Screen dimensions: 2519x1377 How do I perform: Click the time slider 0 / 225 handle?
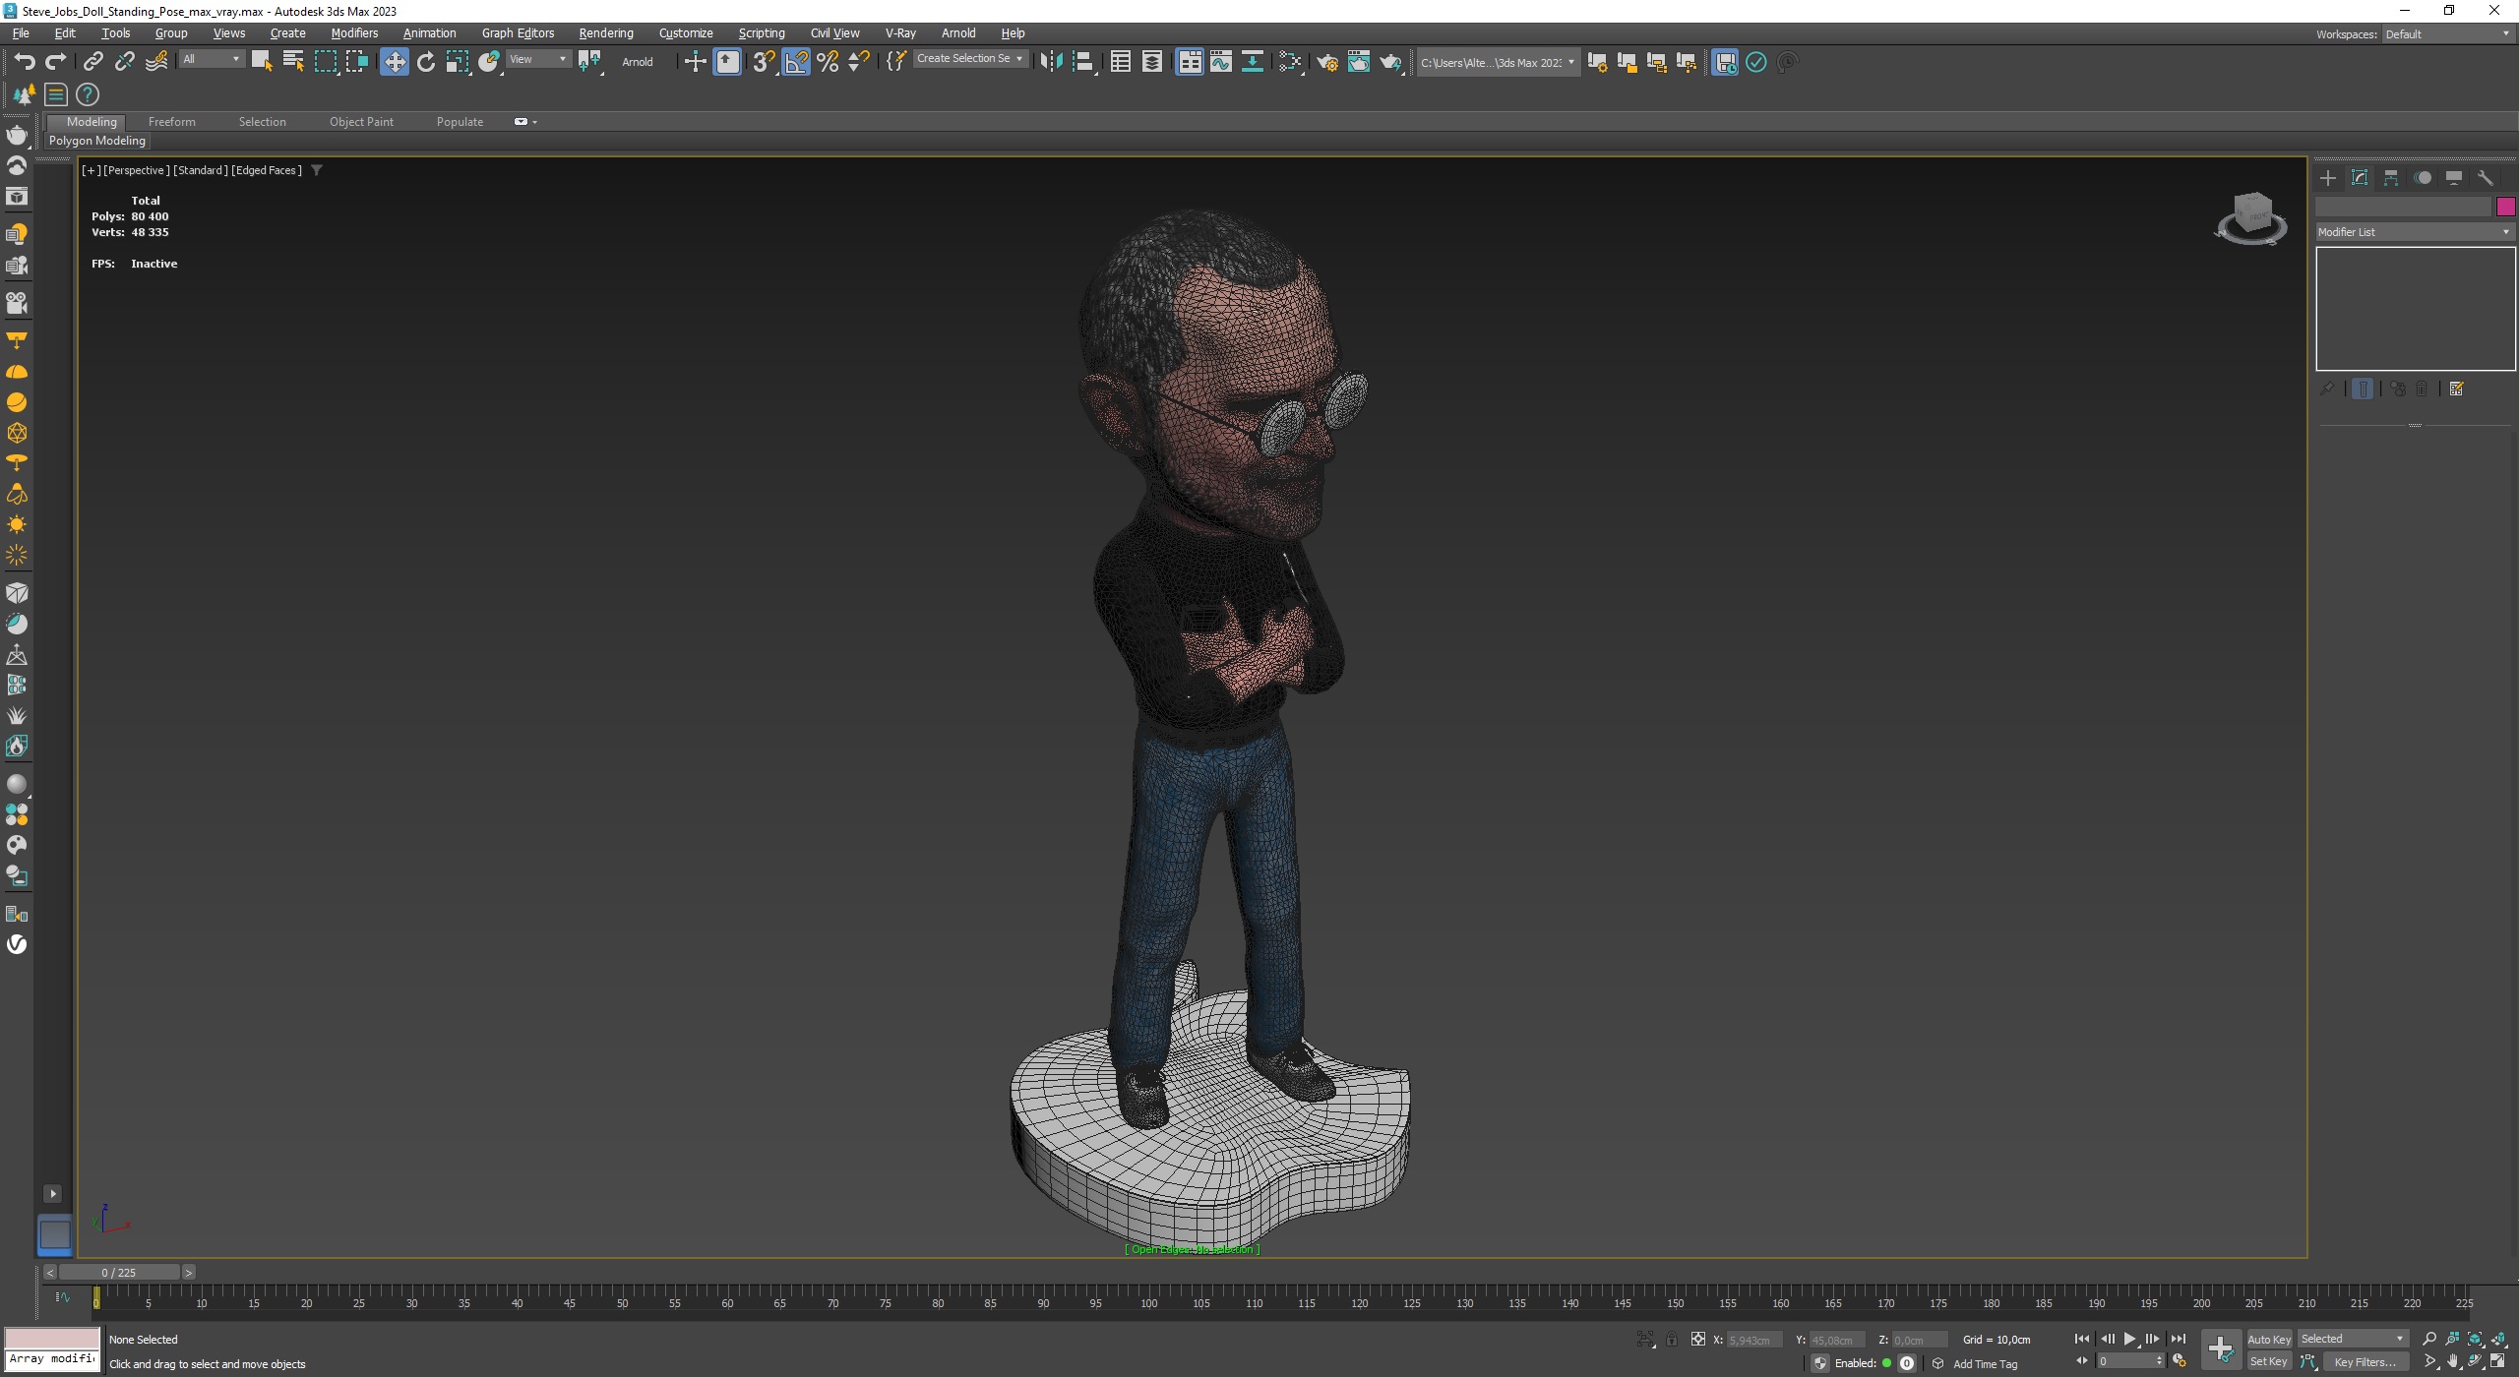point(119,1272)
